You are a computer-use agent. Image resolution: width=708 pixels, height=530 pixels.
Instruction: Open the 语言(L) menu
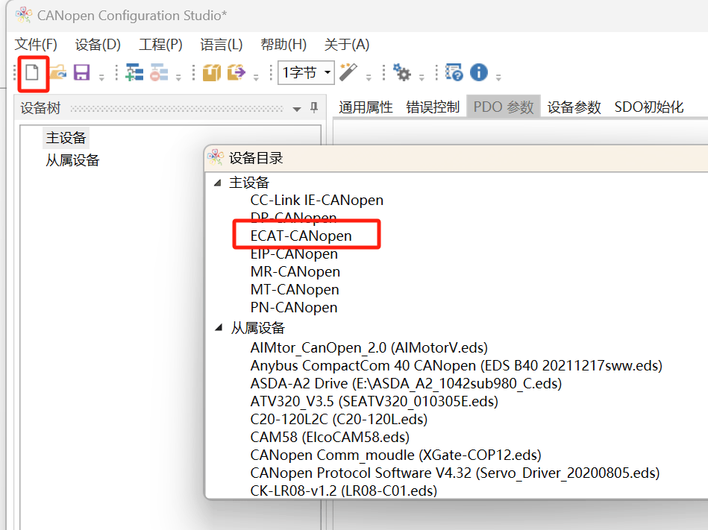(x=222, y=44)
